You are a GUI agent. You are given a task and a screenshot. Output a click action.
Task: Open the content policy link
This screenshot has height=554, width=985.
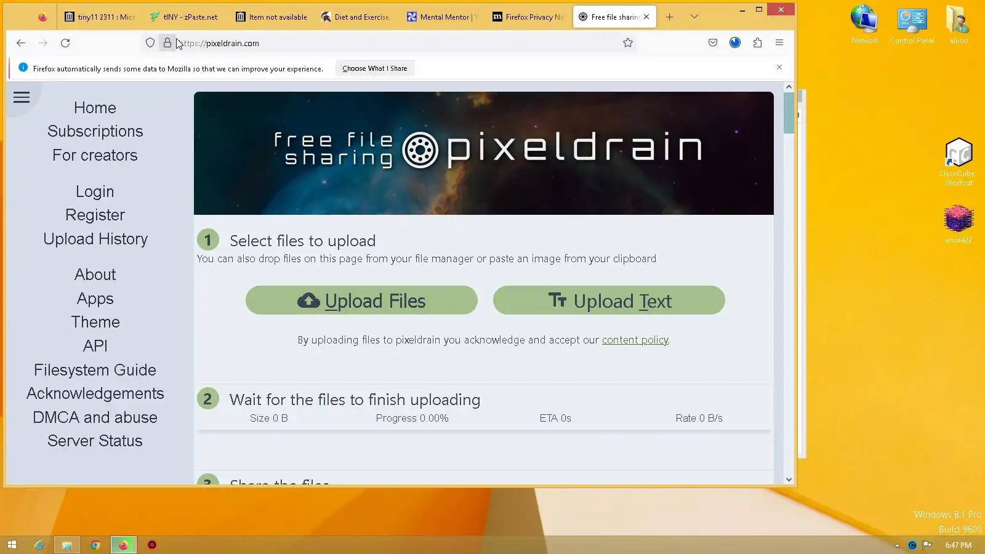pyautogui.click(x=635, y=340)
